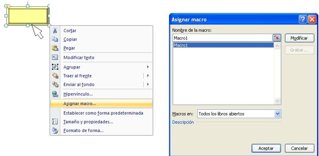Click the size icon beside Tamaño y propiedades

click(x=55, y=122)
